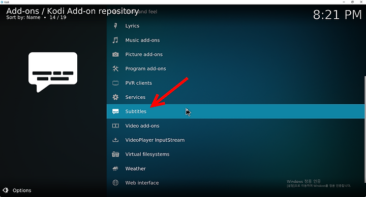Click the large Subtitles preview thumbnail
Viewport: 366px width, 197px height.
click(53, 72)
